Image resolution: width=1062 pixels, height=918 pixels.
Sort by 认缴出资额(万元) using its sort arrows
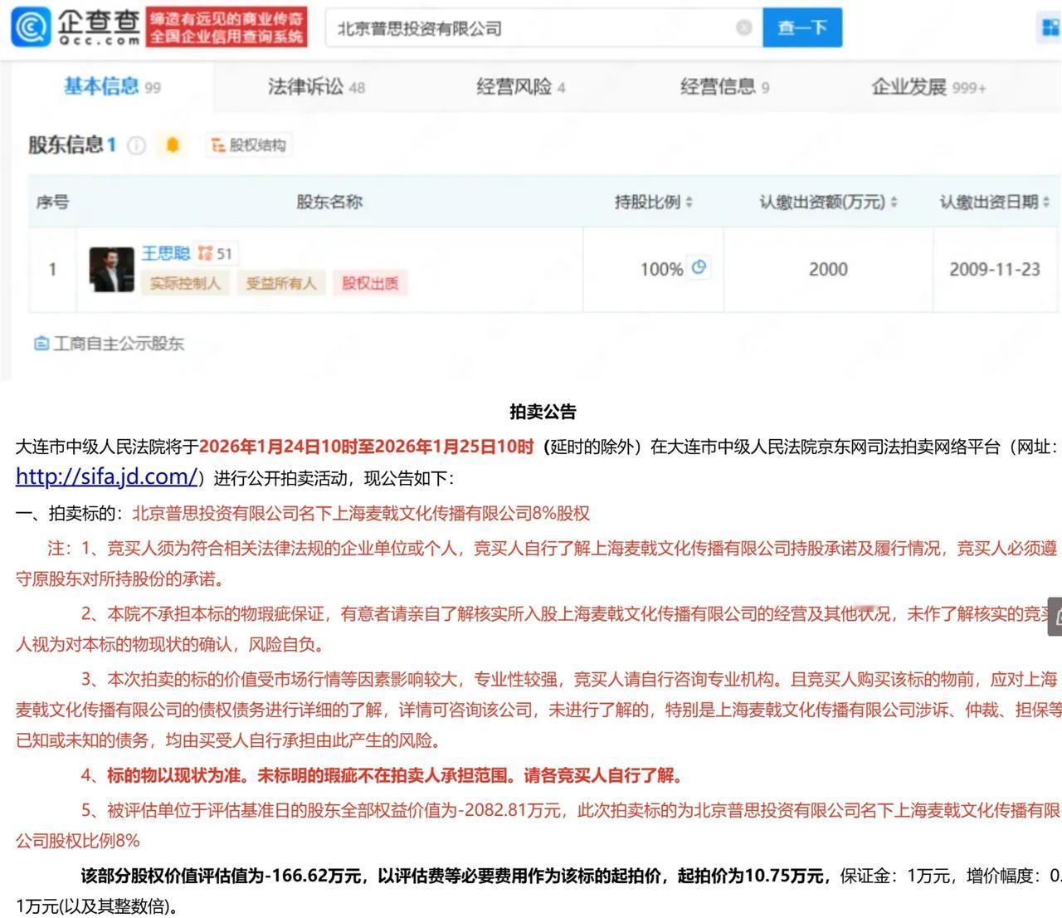click(x=894, y=202)
